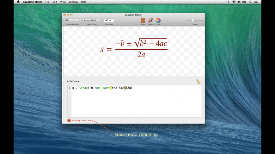Open the Equation Maker app menu

[33, 2]
